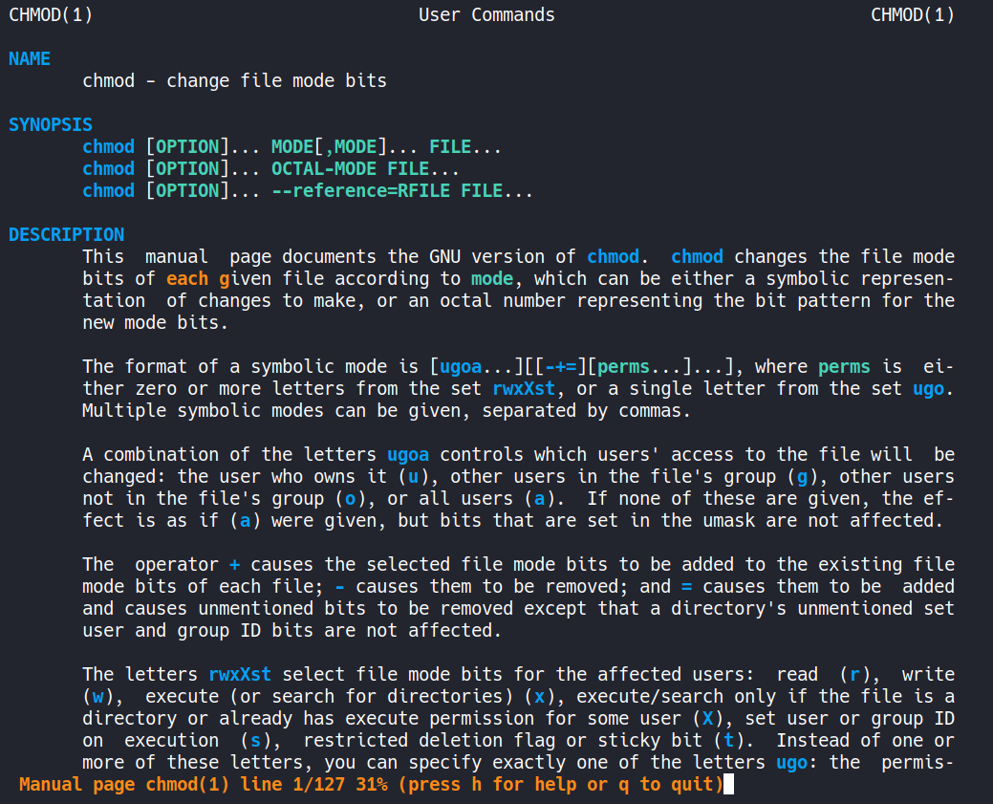Click the SYNOPSIS section heading
The height and width of the screenshot is (804, 993).
click(x=50, y=125)
